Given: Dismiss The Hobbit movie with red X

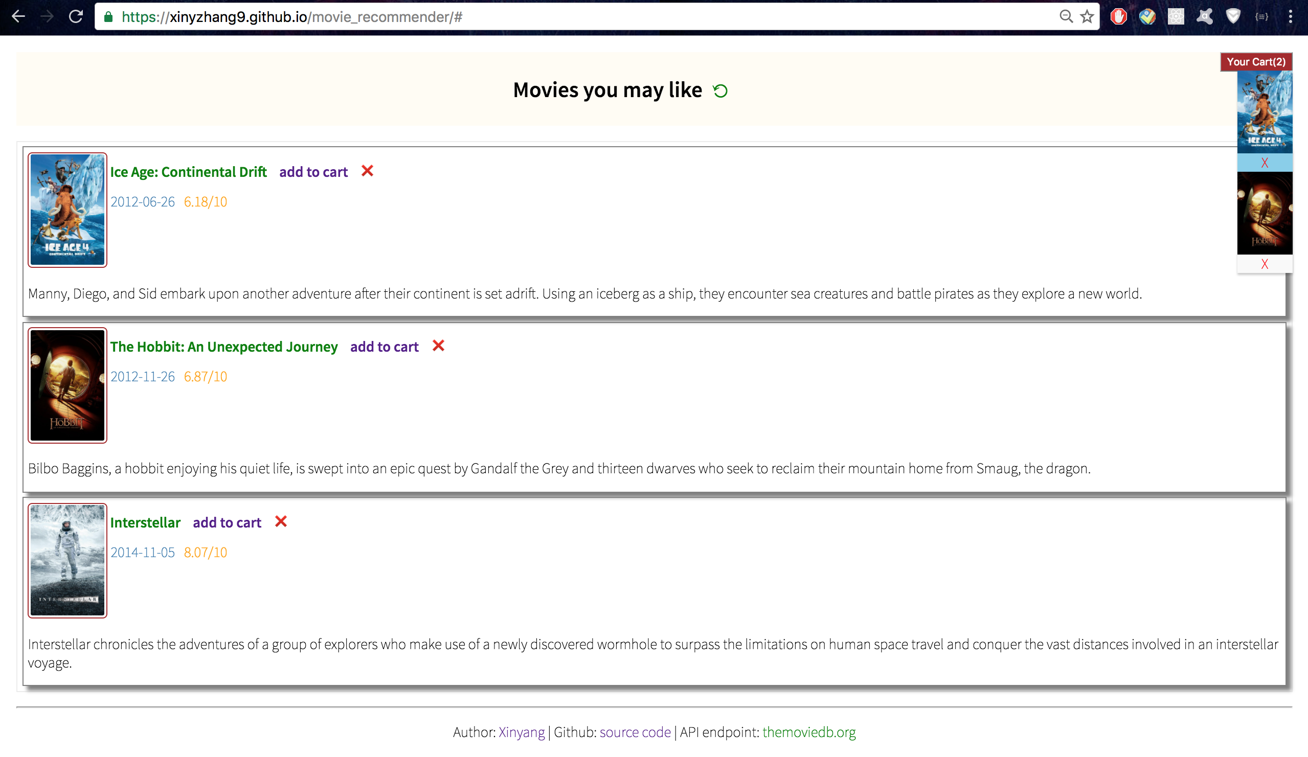Looking at the screenshot, I should 438,346.
